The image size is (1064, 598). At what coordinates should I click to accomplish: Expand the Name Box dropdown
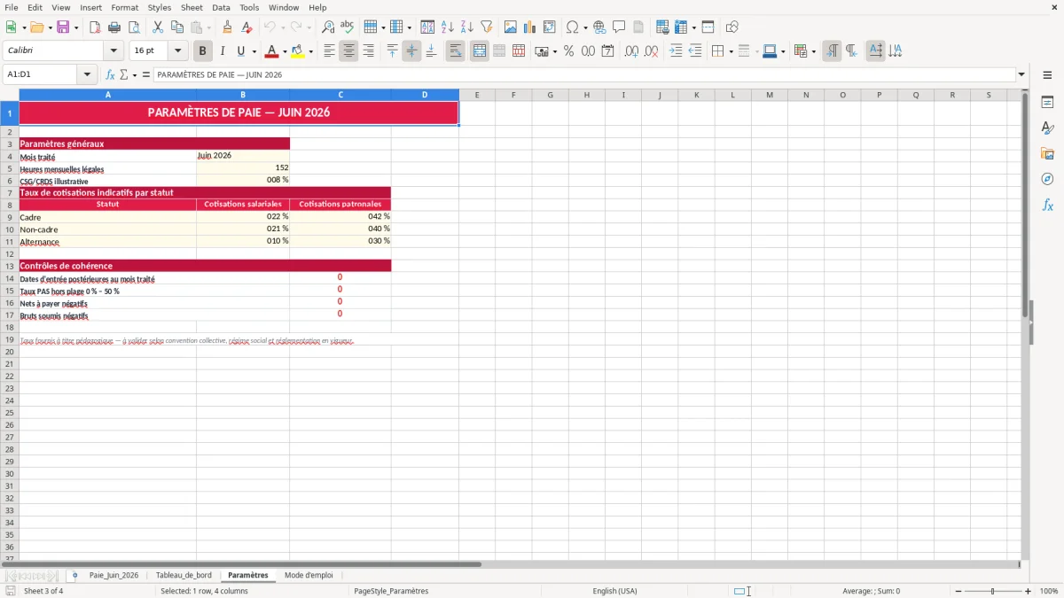[x=88, y=74]
